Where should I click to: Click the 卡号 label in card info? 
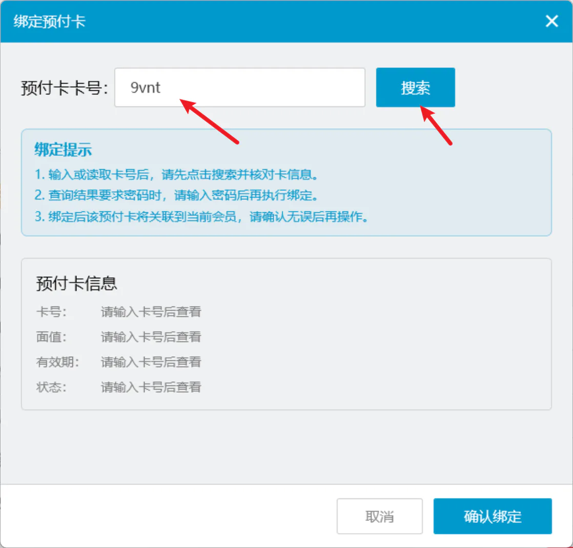tap(51, 312)
